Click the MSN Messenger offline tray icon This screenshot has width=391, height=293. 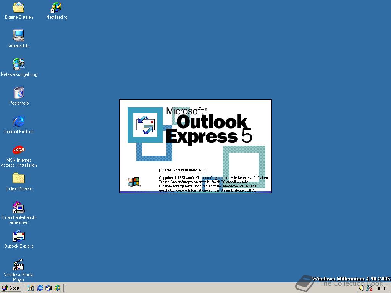pos(369,288)
